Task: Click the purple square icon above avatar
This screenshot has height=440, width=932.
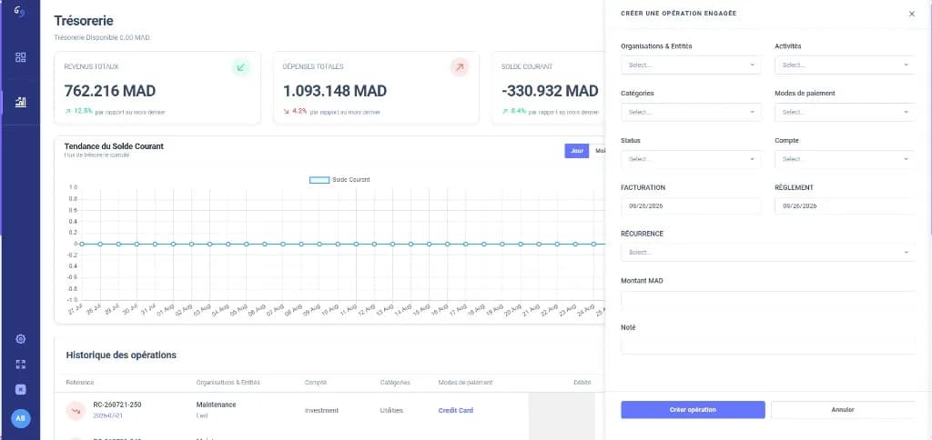Action: click(x=20, y=389)
